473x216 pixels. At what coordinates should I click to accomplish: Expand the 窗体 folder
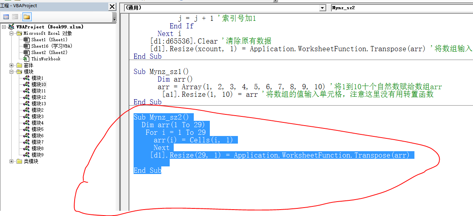pos(12,65)
